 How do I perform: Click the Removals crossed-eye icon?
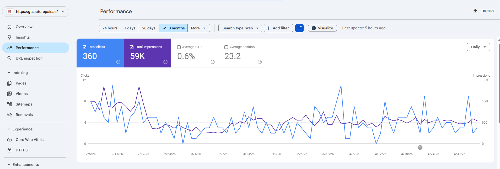coord(9,115)
